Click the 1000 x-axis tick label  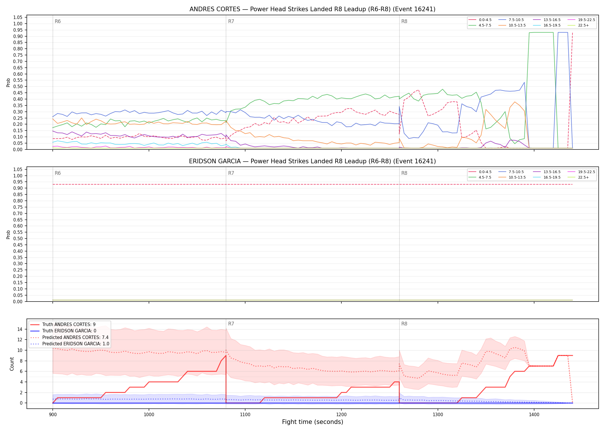point(149,414)
